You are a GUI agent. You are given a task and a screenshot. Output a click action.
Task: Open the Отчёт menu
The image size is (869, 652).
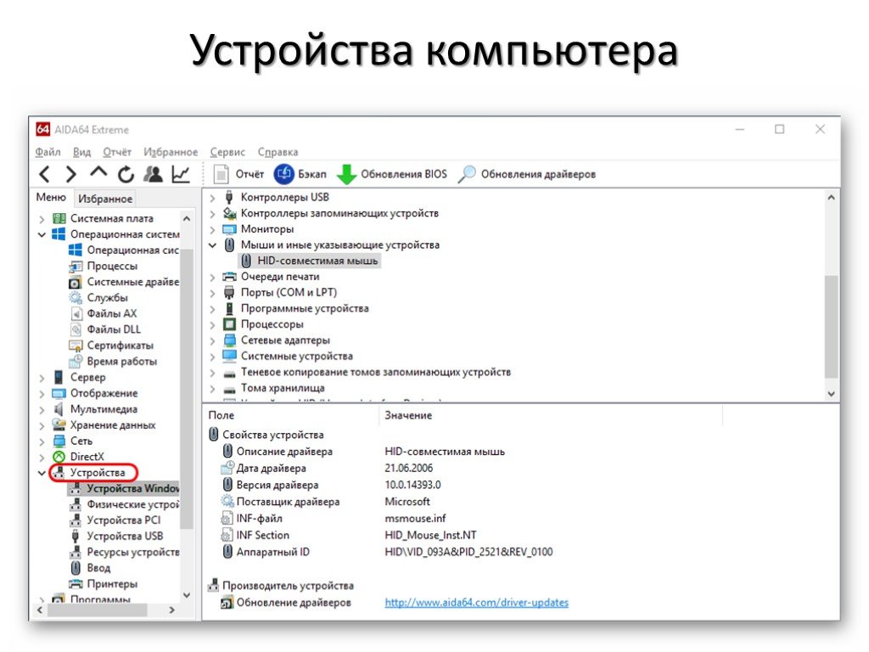coord(117,152)
